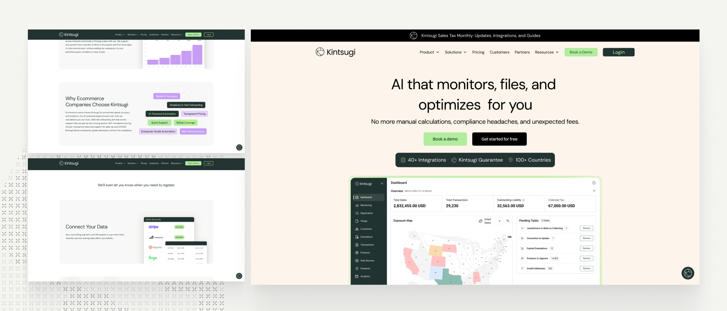Click the BigCommerce logo in Data Sources
This screenshot has height=311, width=727.
156,237
